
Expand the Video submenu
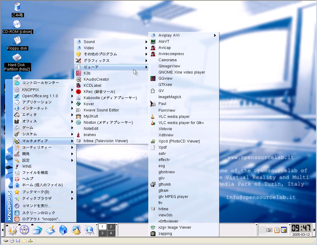coord(111,48)
